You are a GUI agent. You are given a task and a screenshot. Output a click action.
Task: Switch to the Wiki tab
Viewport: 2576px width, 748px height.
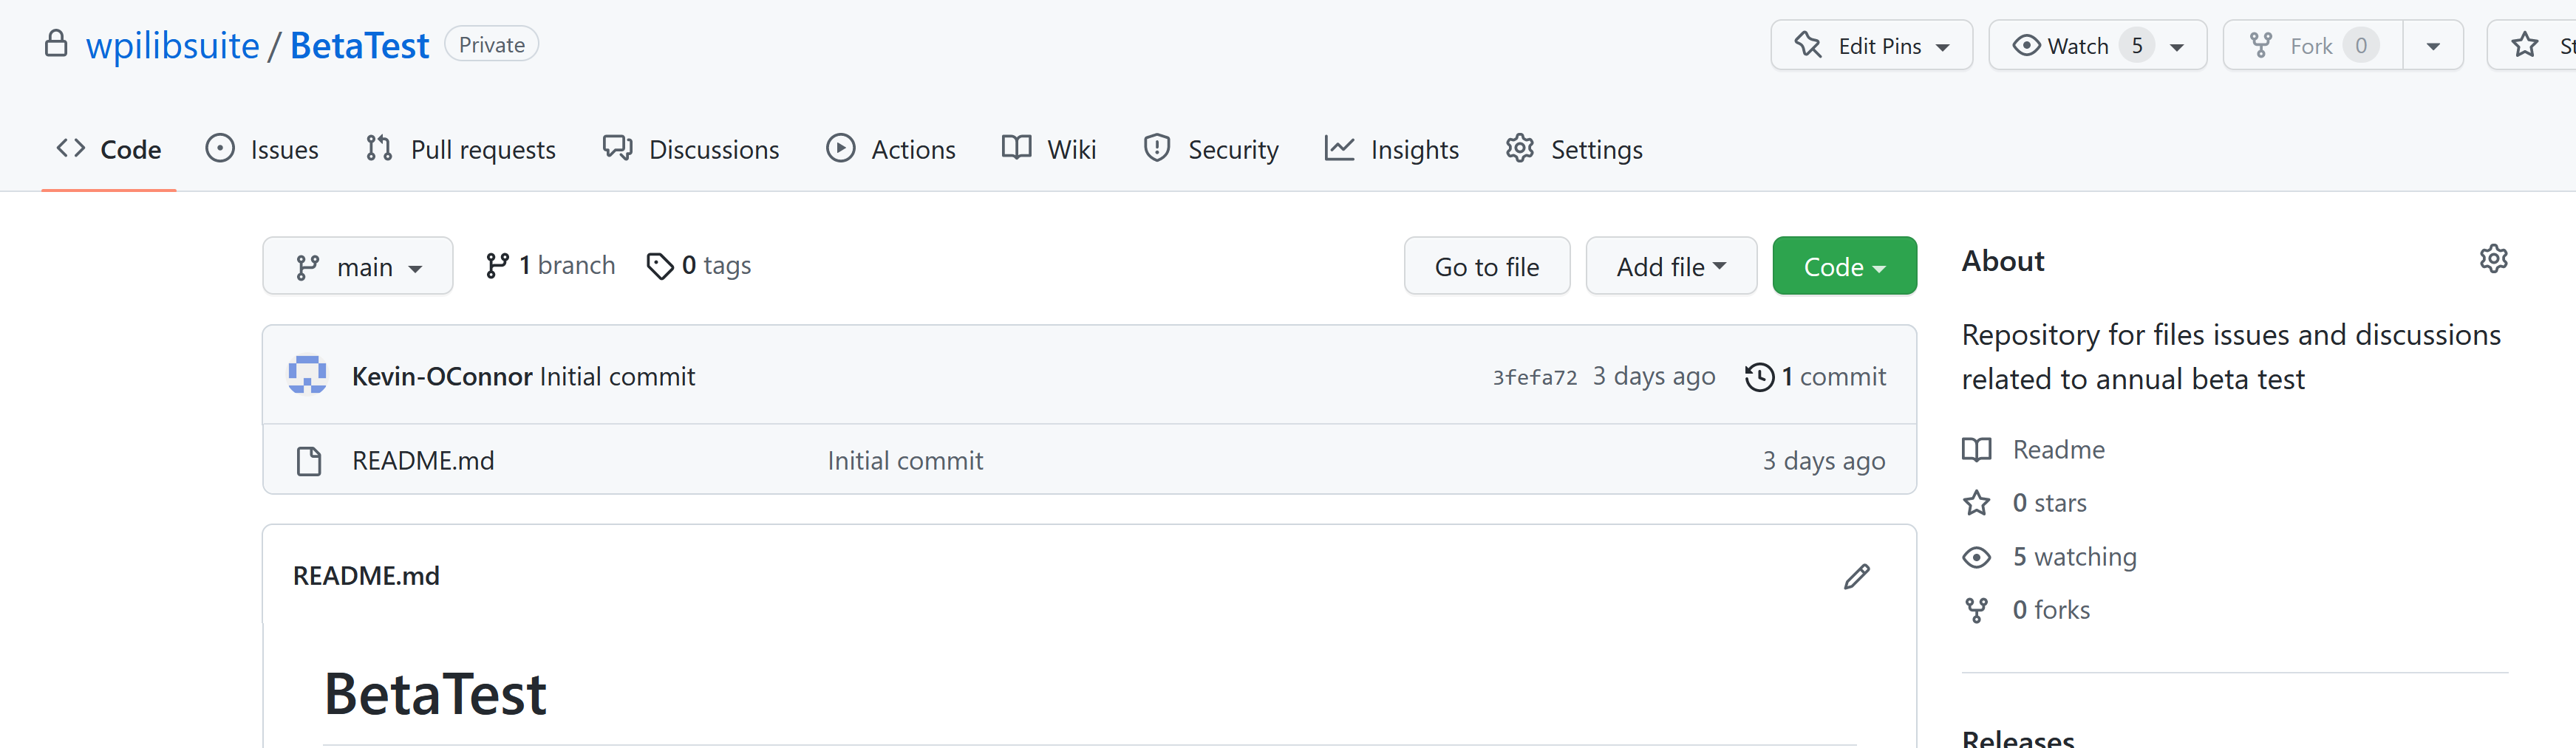[1049, 150]
